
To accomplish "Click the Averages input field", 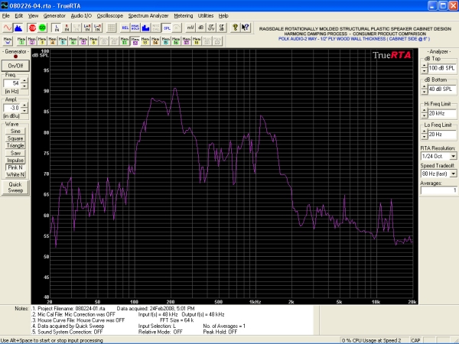I will (440, 190).
